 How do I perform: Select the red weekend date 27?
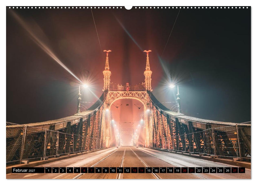[235, 170]
